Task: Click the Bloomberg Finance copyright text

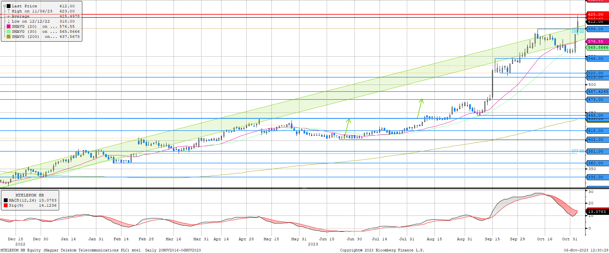Action: click(382, 250)
